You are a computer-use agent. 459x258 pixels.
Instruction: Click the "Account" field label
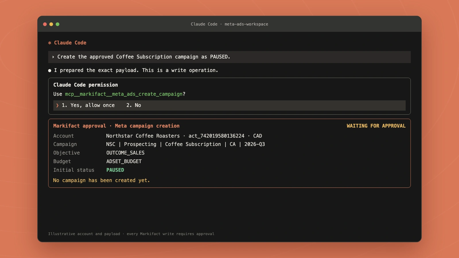click(63, 136)
